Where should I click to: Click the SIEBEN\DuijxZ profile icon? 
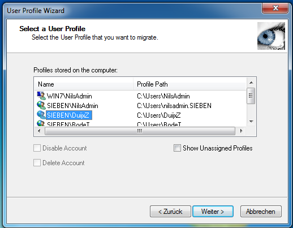[x=41, y=115]
